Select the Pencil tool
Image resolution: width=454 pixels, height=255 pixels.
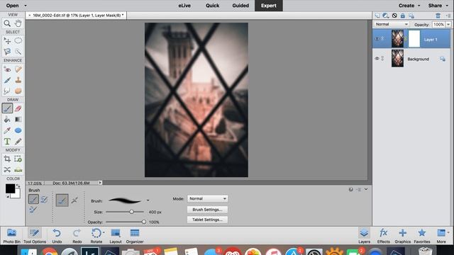pos(18,142)
